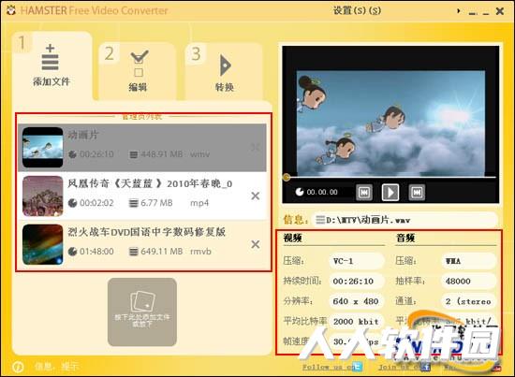The height and width of the screenshot is (377, 515).
Task: Click the mp4 format label of 凤凰传奇
Action: [199, 203]
